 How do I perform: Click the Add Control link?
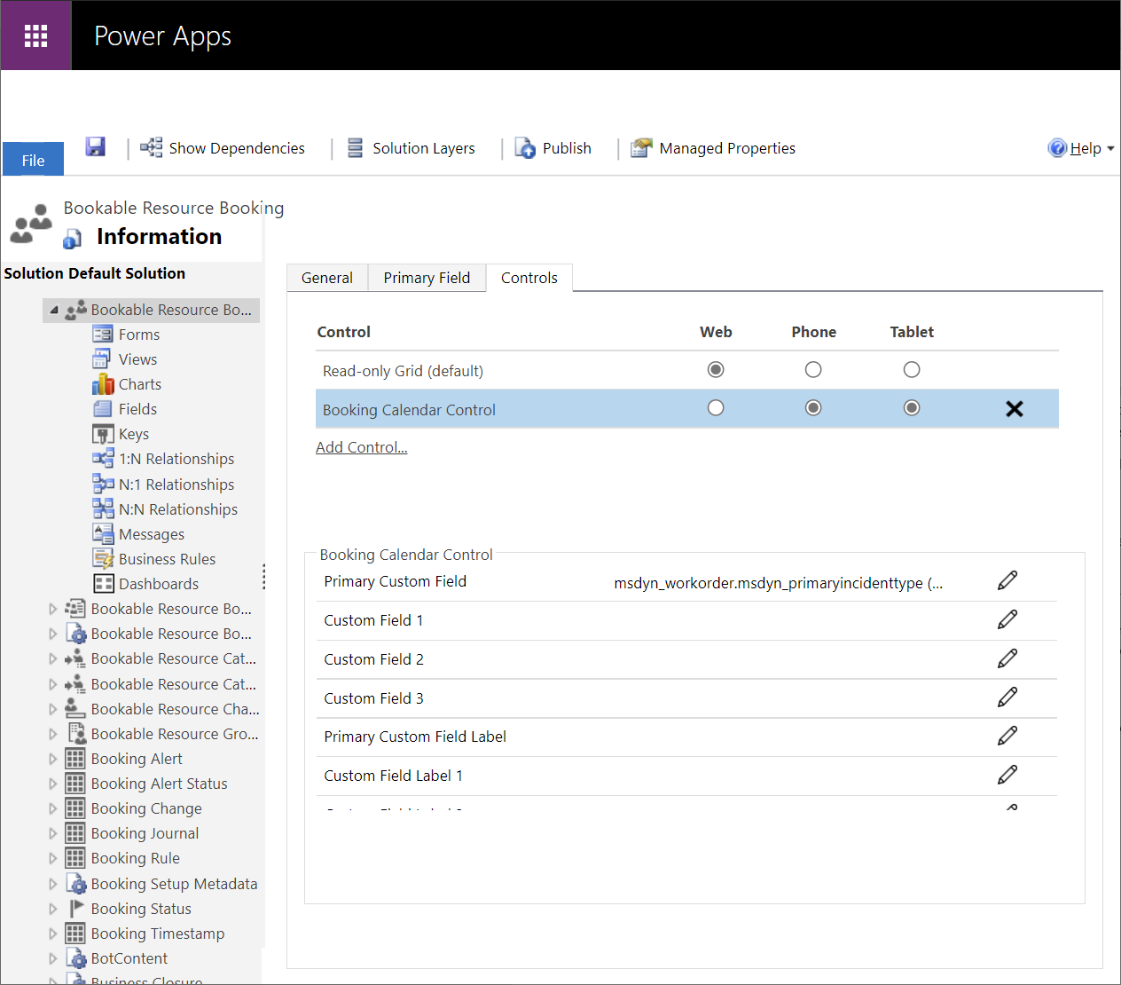[x=361, y=446]
